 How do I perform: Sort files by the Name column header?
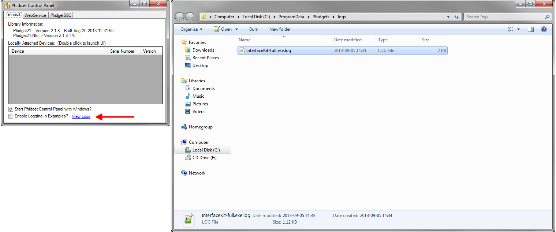click(x=284, y=40)
